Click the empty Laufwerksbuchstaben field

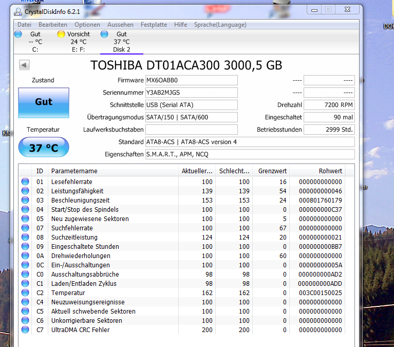192,130
